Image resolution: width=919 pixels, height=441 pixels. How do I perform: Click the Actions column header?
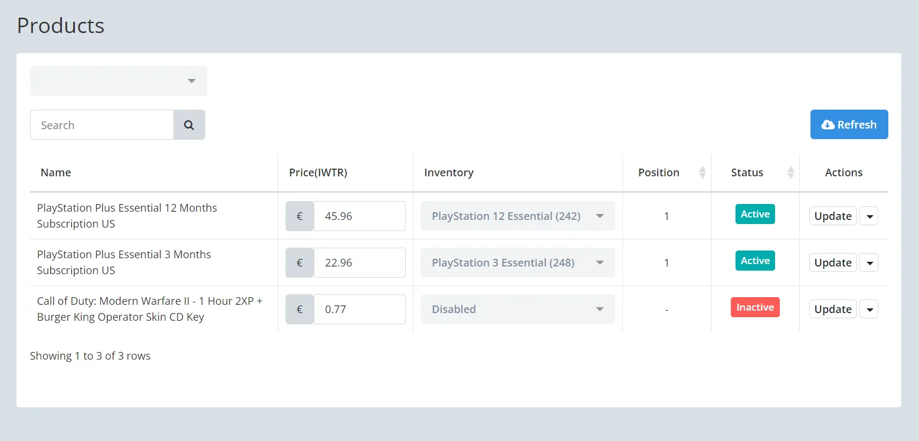[x=843, y=173]
